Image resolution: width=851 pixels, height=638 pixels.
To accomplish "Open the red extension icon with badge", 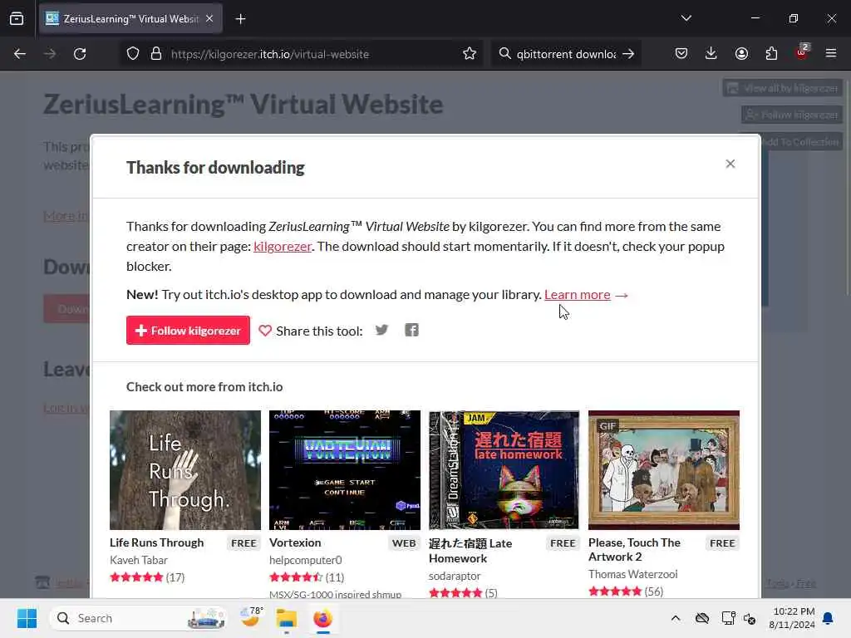I will coord(801,52).
